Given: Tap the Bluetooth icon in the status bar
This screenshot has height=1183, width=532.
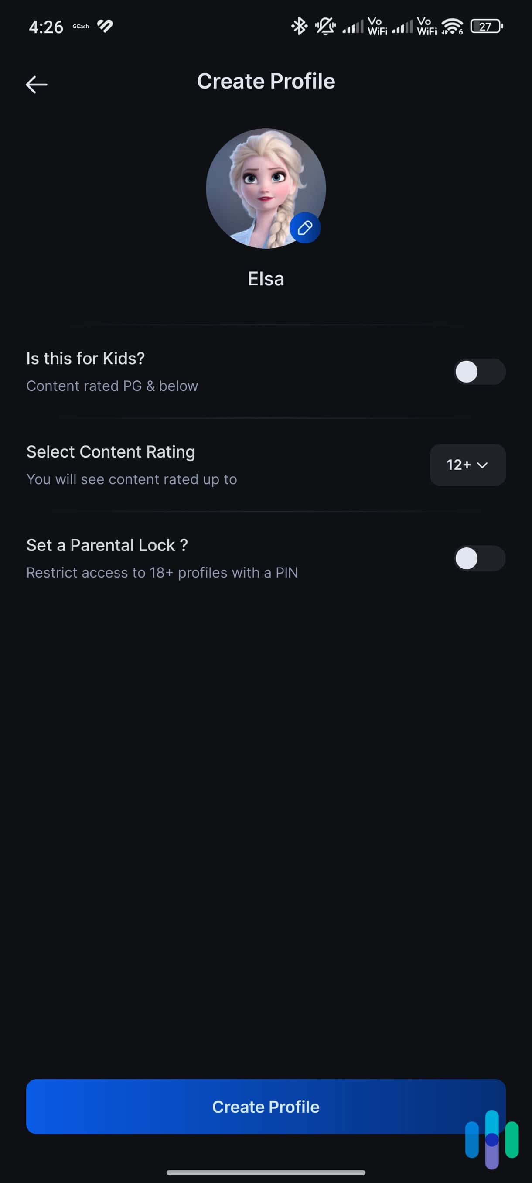Looking at the screenshot, I should (x=299, y=26).
